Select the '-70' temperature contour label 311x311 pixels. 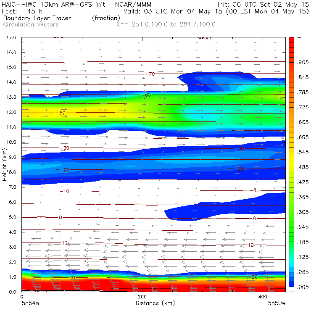tap(150, 74)
